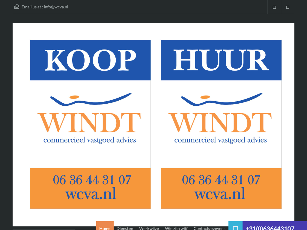Click the +31(0)636443107 phone number
Screen dimensions: 307x230
click(270, 227)
